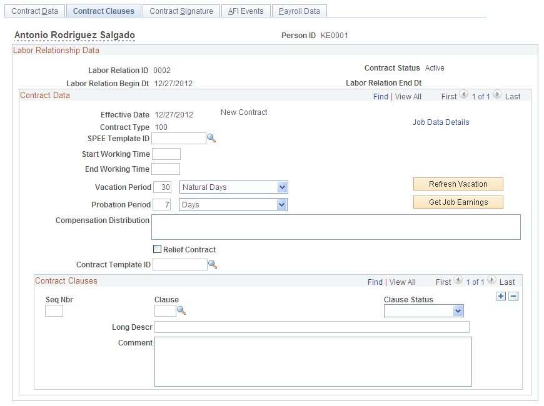Image resolution: width=544 pixels, height=406 pixels.
Task: Focus the Start Working Time field
Action: [166, 154]
